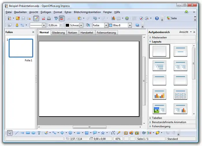Click the Undo icon
This screenshot has width=202, height=146.
tap(95, 18)
